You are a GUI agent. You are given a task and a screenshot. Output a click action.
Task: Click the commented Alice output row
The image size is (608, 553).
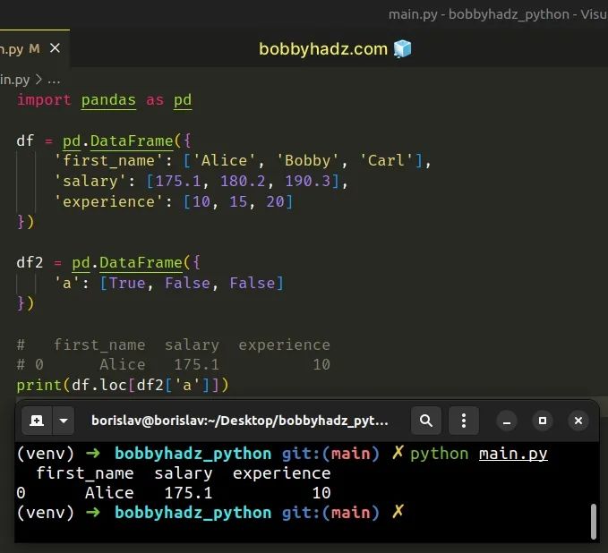174,364
